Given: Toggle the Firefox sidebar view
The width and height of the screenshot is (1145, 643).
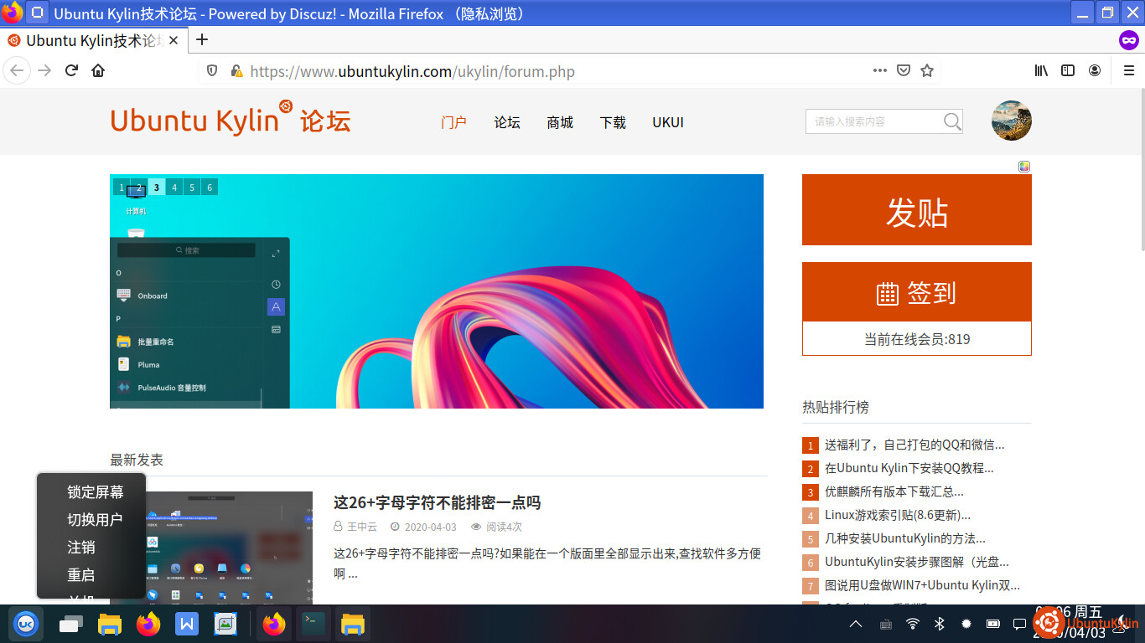Looking at the screenshot, I should [1068, 71].
